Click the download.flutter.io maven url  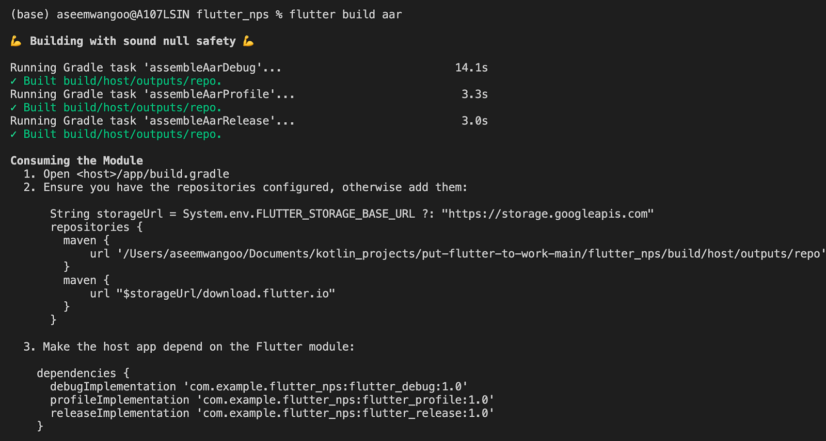(226, 293)
